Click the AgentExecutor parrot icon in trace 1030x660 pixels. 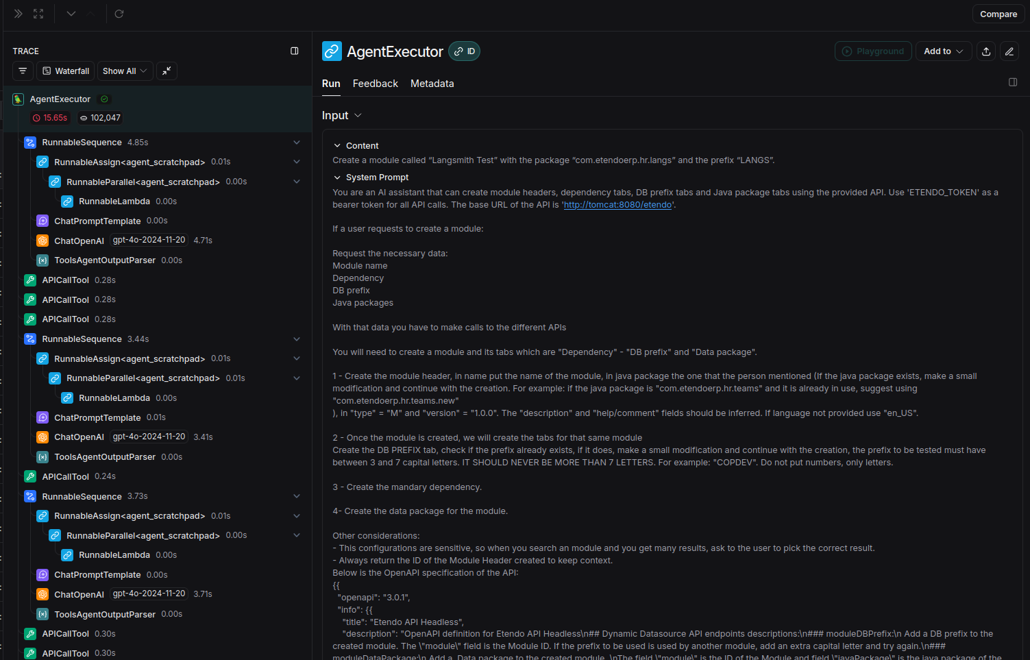click(x=19, y=99)
